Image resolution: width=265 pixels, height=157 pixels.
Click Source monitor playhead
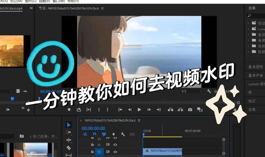[x=13, y=99]
